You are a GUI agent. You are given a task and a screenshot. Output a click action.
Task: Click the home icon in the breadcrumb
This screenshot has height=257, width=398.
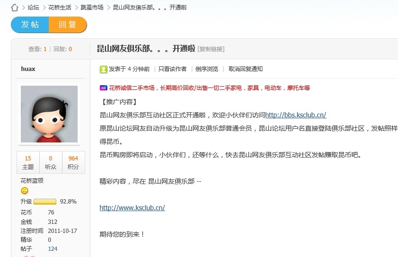point(15,8)
